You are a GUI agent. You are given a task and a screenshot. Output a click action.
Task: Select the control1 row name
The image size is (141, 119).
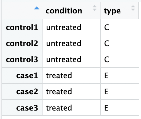click(22, 27)
